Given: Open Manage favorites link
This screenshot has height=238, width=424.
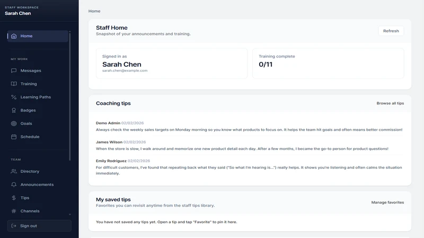Looking at the screenshot, I should pos(387,203).
